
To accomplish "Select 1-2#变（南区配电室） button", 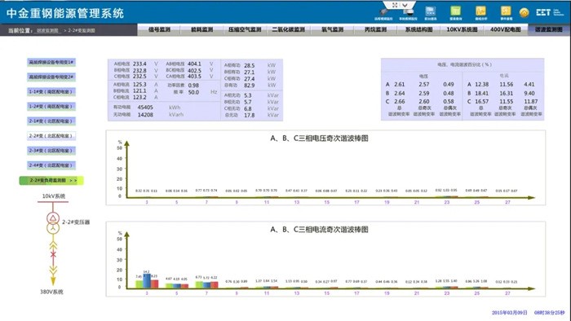I will [51, 107].
